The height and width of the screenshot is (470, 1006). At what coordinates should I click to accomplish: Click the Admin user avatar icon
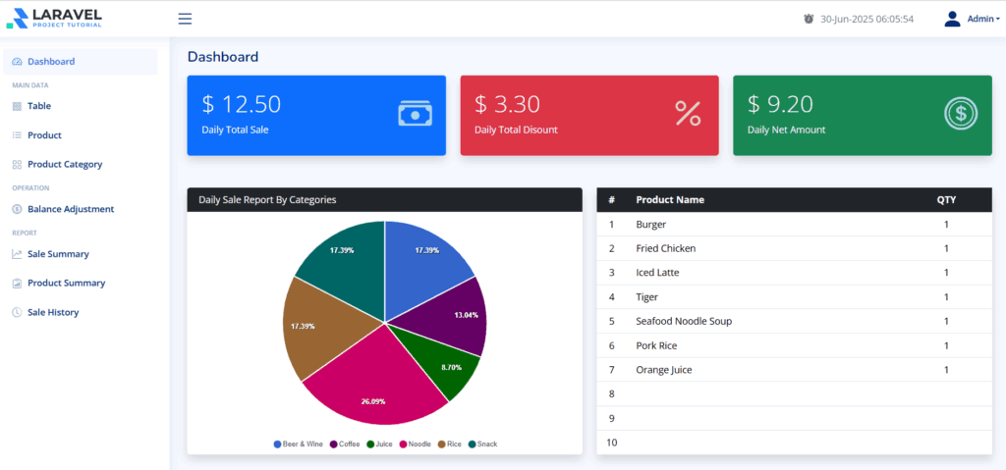click(952, 19)
